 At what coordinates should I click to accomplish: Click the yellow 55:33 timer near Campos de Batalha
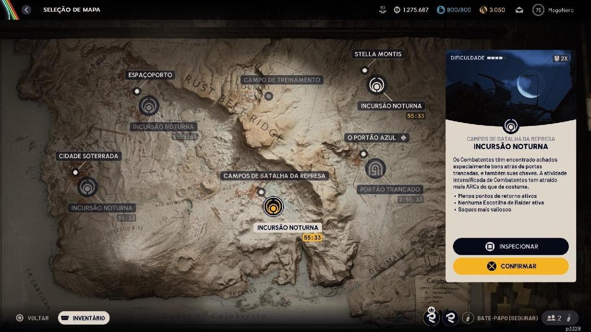(x=312, y=238)
